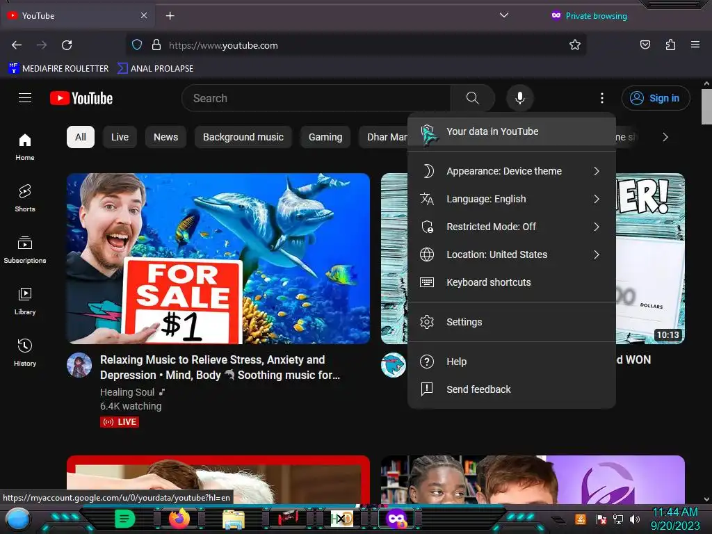This screenshot has width=712, height=534.
Task: Show more category chips with right arrow
Action: pyautogui.click(x=665, y=137)
